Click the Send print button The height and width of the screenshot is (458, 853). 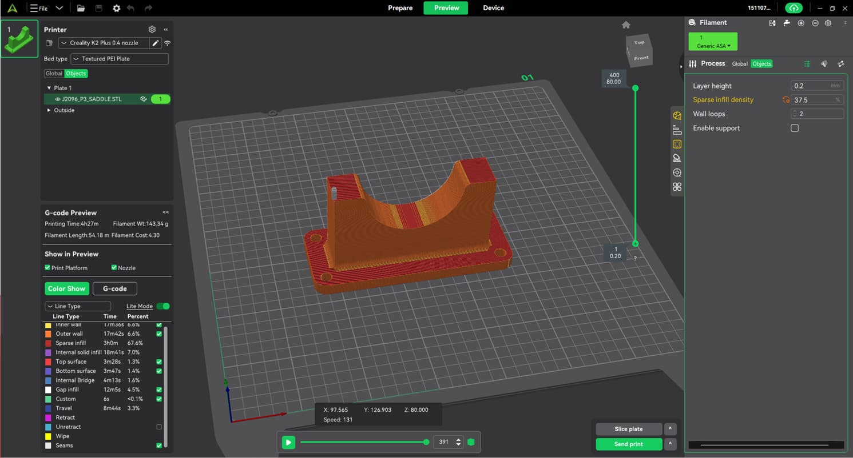pos(628,444)
